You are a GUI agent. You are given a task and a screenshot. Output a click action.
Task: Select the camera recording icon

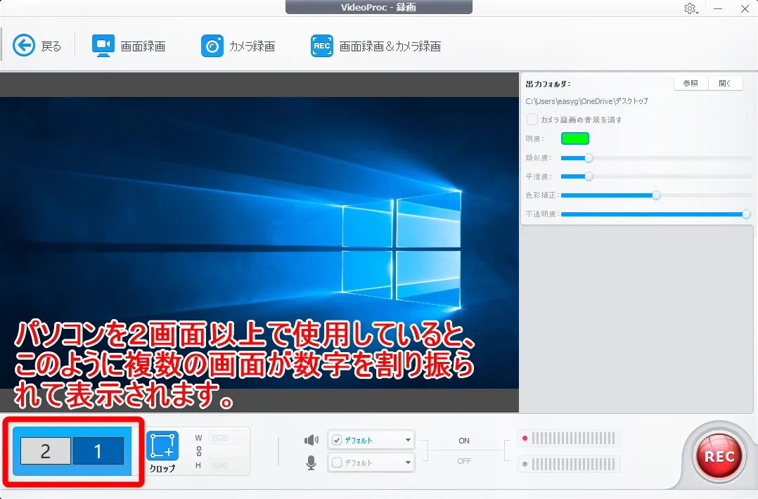(212, 46)
